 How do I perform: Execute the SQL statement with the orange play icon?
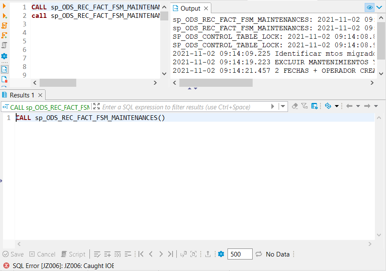click(4, 6)
